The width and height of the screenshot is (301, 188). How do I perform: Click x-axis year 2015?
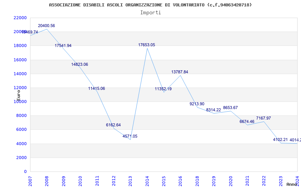pos(164,181)
